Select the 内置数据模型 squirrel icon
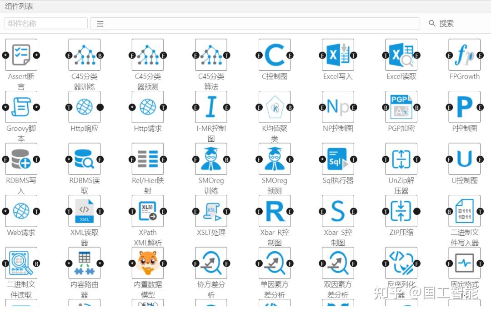 pos(148,263)
